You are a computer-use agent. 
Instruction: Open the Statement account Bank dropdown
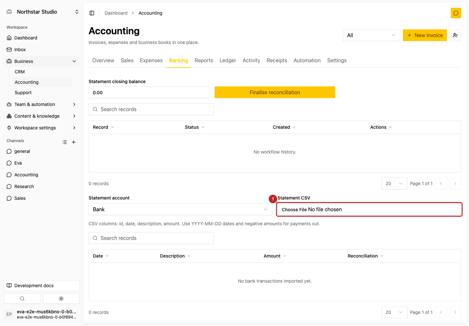(180, 209)
